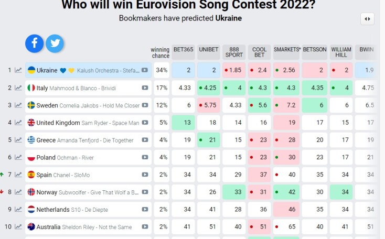View Greece odds trend chart icon
This screenshot has width=385, height=239.
click(x=18, y=140)
